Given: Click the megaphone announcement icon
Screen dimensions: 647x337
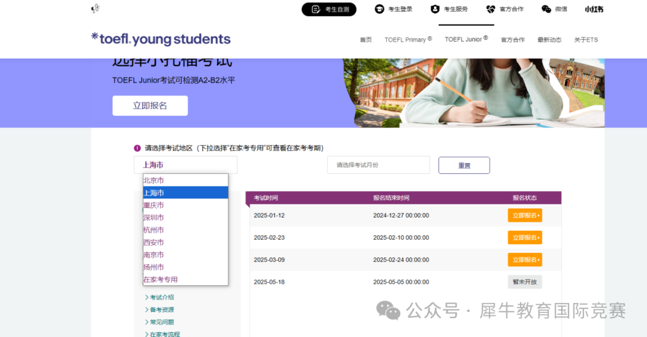Looking at the screenshot, I should coord(95,8).
